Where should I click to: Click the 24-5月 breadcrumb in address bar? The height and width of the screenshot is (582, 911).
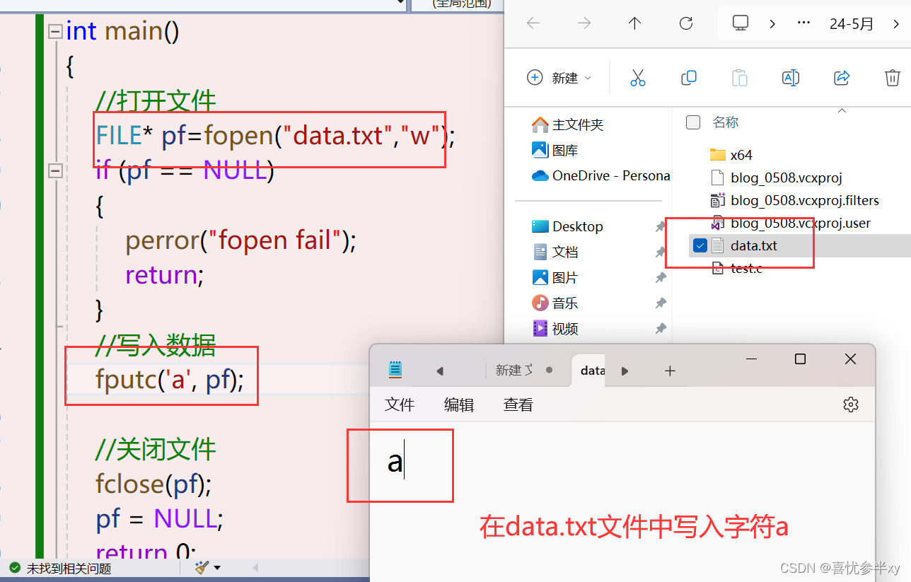852,23
